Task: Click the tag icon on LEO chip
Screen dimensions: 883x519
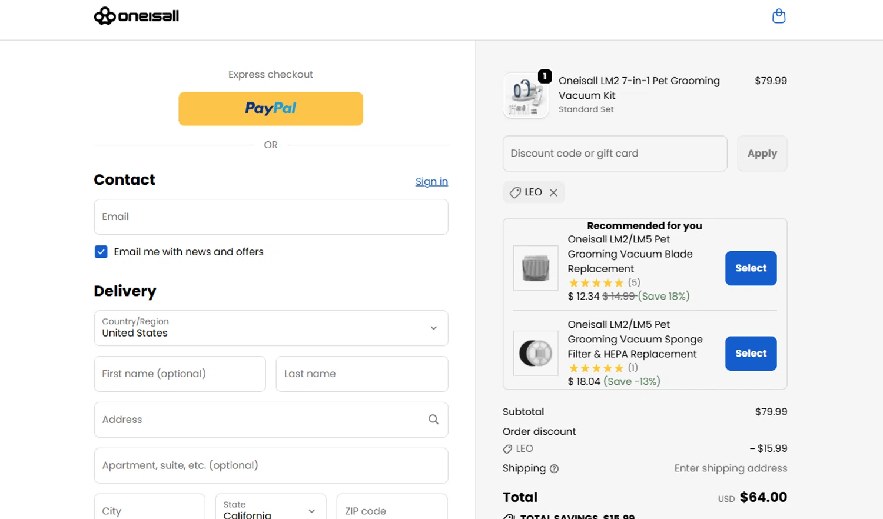Action: pyautogui.click(x=515, y=192)
